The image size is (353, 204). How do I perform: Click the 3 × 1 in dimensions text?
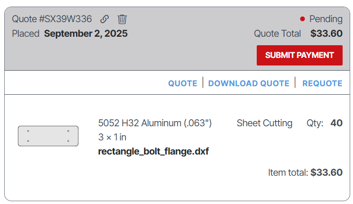[112, 137]
